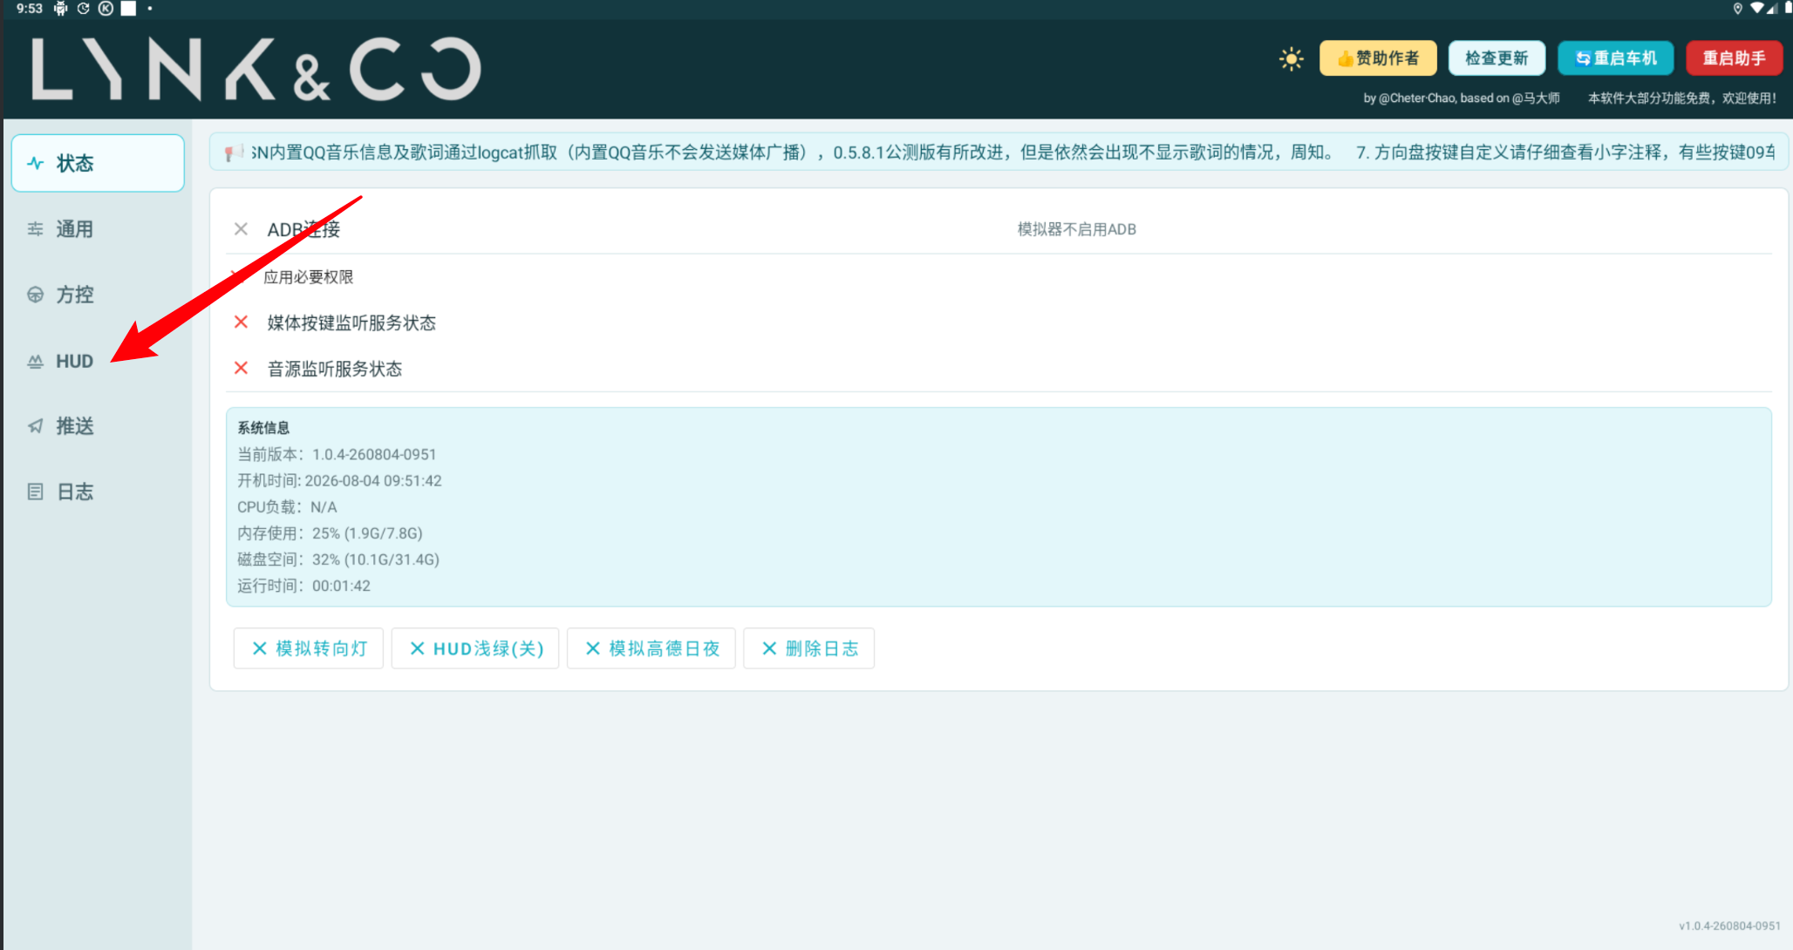
Task: Open the 状态 sidebar tab
Action: coord(98,163)
